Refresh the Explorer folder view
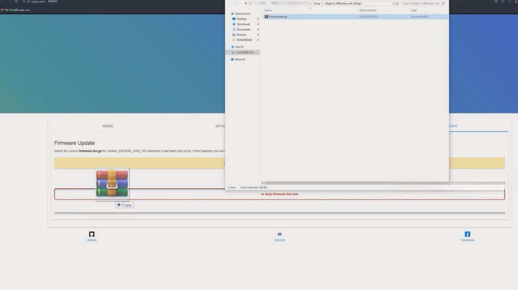This screenshot has height=290, width=518. pyautogui.click(x=397, y=4)
